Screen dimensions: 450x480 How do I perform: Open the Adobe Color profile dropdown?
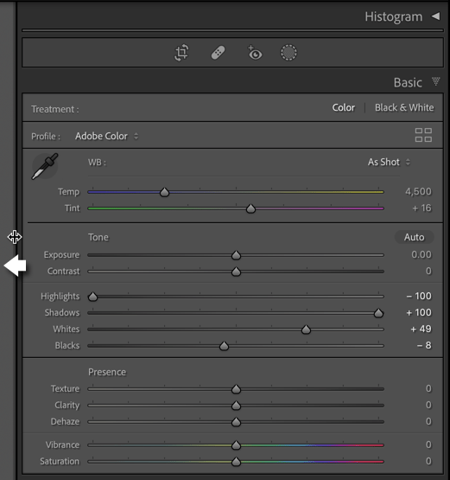tap(107, 136)
